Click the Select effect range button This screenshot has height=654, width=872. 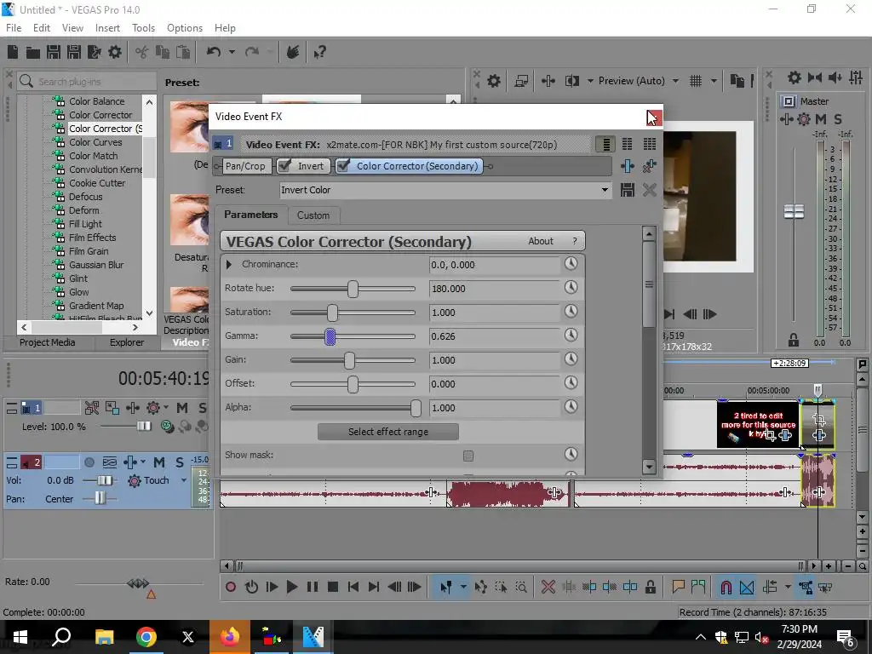coord(388,432)
